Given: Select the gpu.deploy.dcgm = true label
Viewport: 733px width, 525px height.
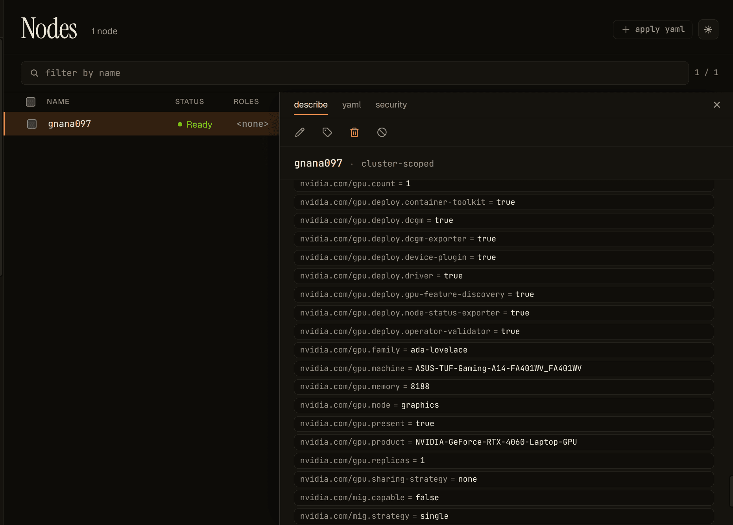Looking at the screenshot, I should 504,221.
